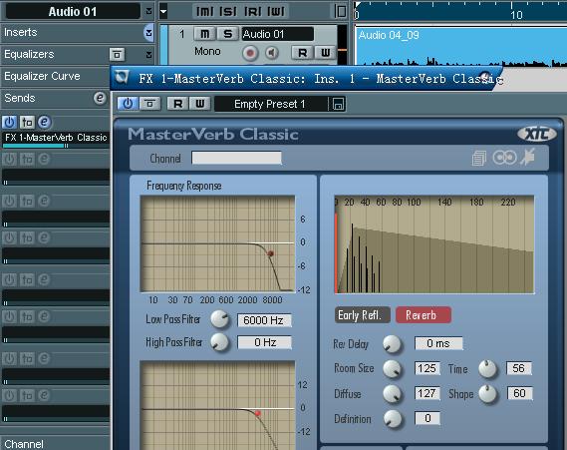Click the Shape value 60
Screen dimensions: 567x450
[x=519, y=393]
